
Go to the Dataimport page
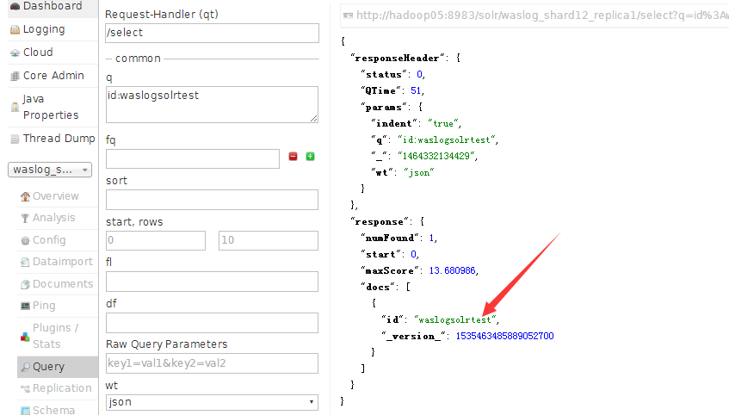point(63,262)
